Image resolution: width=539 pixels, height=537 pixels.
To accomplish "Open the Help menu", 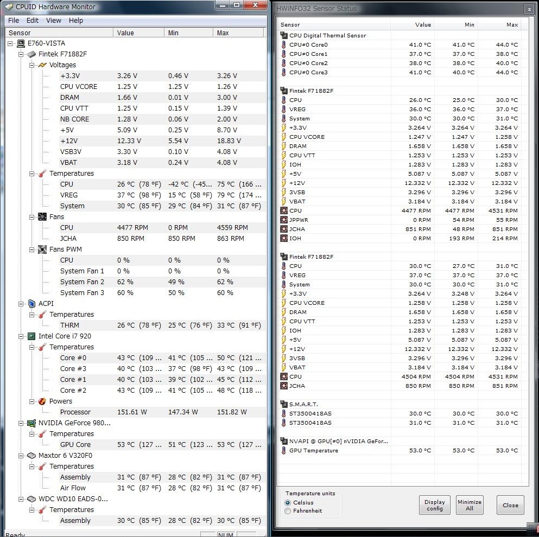I will pyautogui.click(x=76, y=21).
